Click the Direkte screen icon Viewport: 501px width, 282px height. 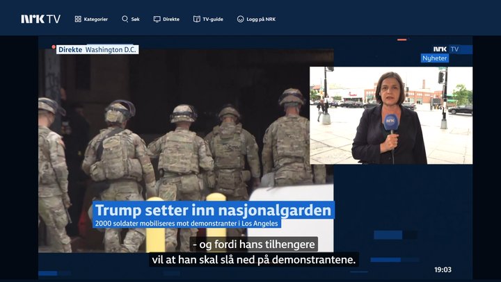pos(157,19)
